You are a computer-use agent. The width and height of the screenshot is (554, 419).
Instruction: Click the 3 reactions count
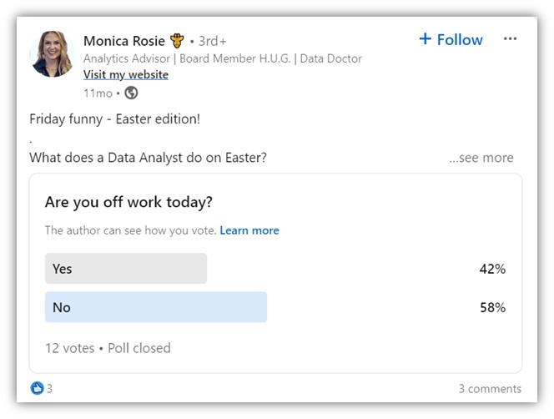(x=49, y=389)
